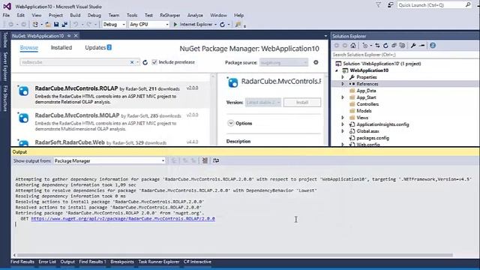Open the Build menu

[x=75, y=15]
